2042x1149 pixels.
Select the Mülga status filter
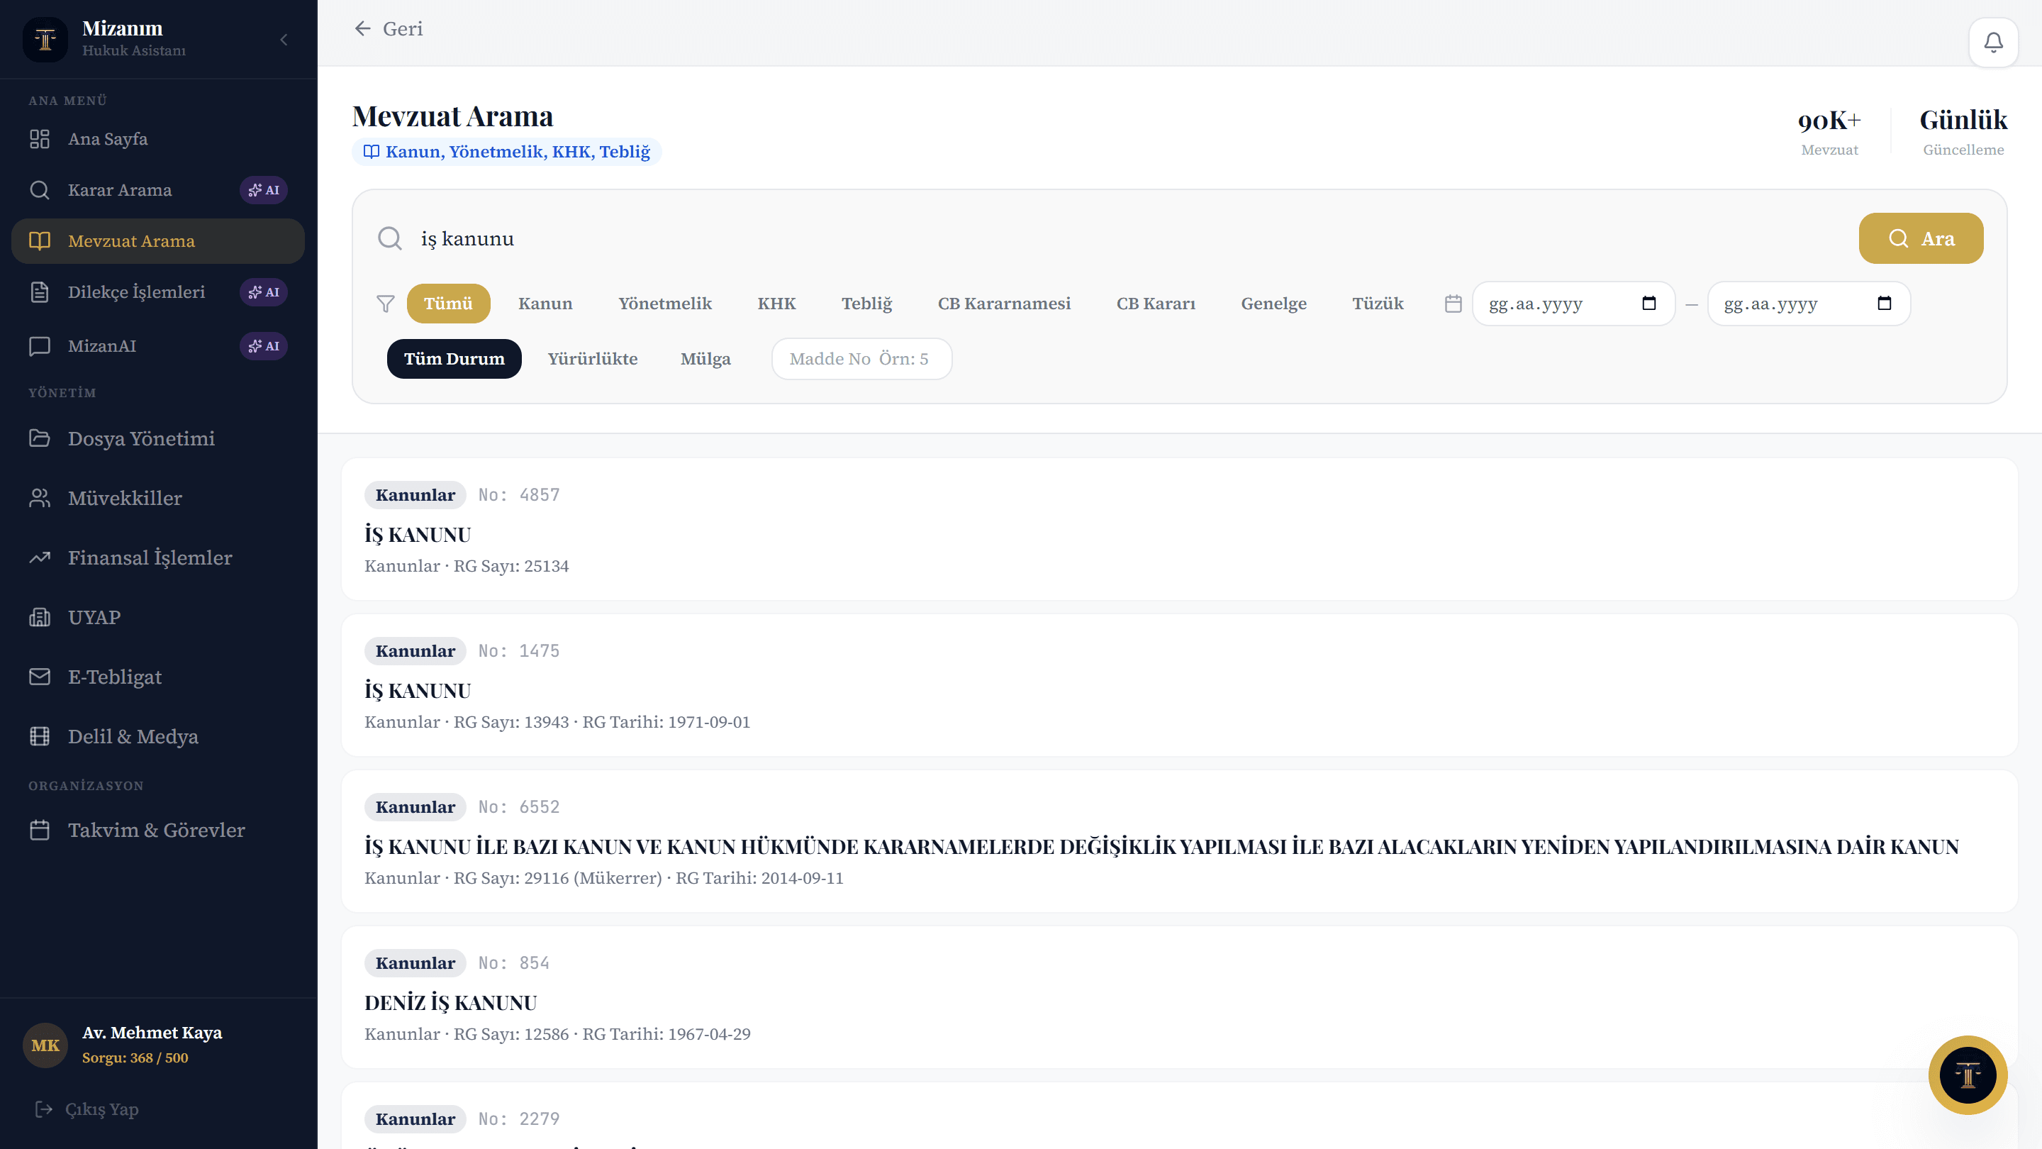pyautogui.click(x=705, y=358)
